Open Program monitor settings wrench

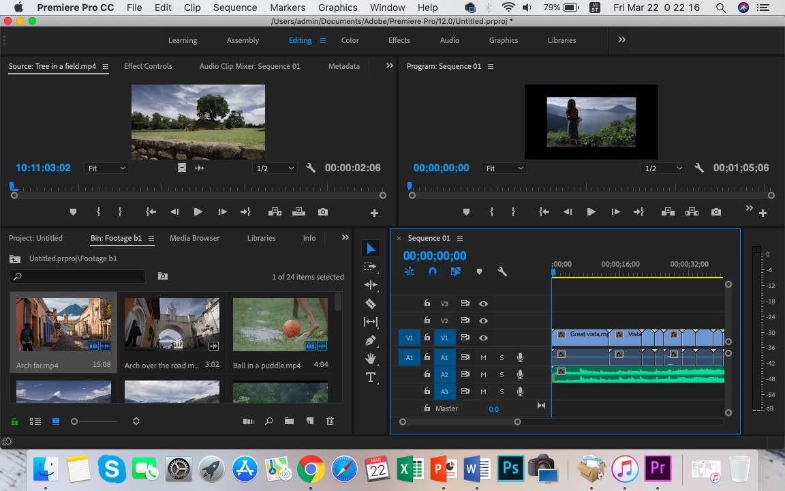tap(699, 168)
